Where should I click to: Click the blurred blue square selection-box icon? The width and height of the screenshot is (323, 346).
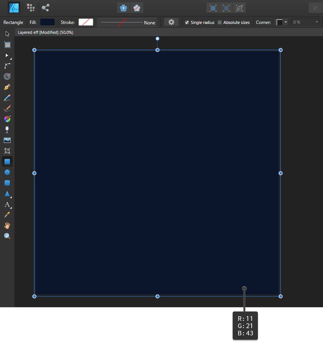(x=226, y=8)
